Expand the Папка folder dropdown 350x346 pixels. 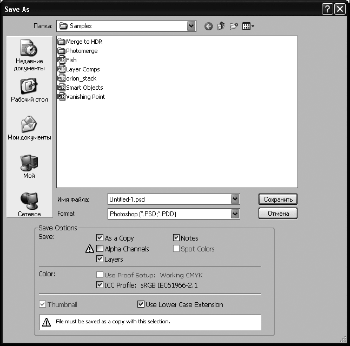pos(191,26)
